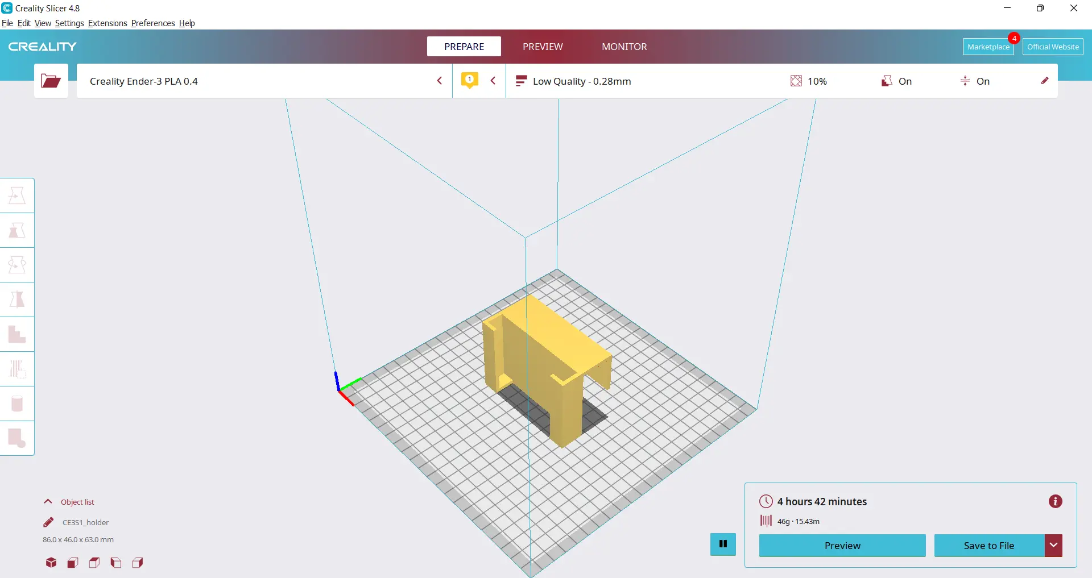Open the Per Model Settings tool
Viewport: 1092px width, 578px height.
[17, 334]
